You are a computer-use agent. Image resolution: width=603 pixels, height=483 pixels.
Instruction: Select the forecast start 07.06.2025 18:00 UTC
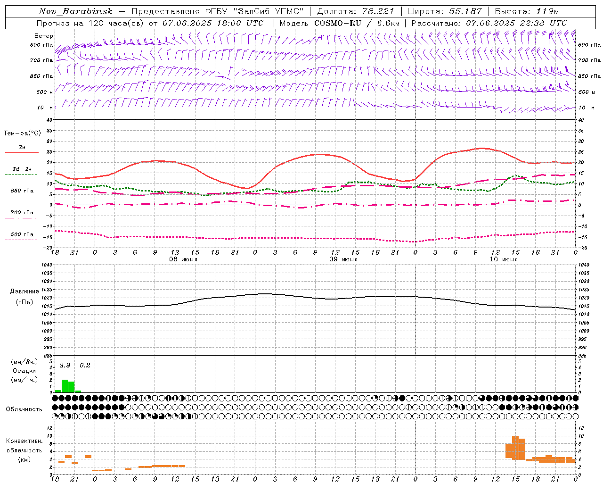point(213,23)
